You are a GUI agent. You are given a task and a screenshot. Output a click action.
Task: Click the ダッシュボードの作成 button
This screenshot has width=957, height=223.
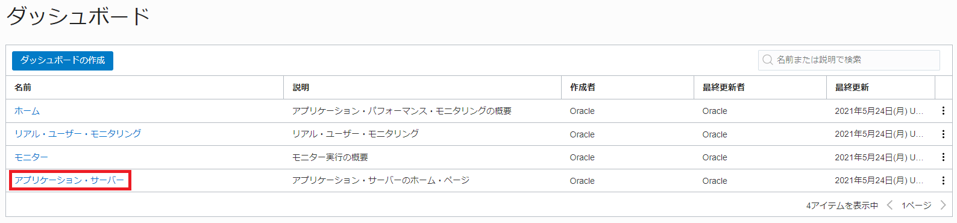tap(63, 60)
